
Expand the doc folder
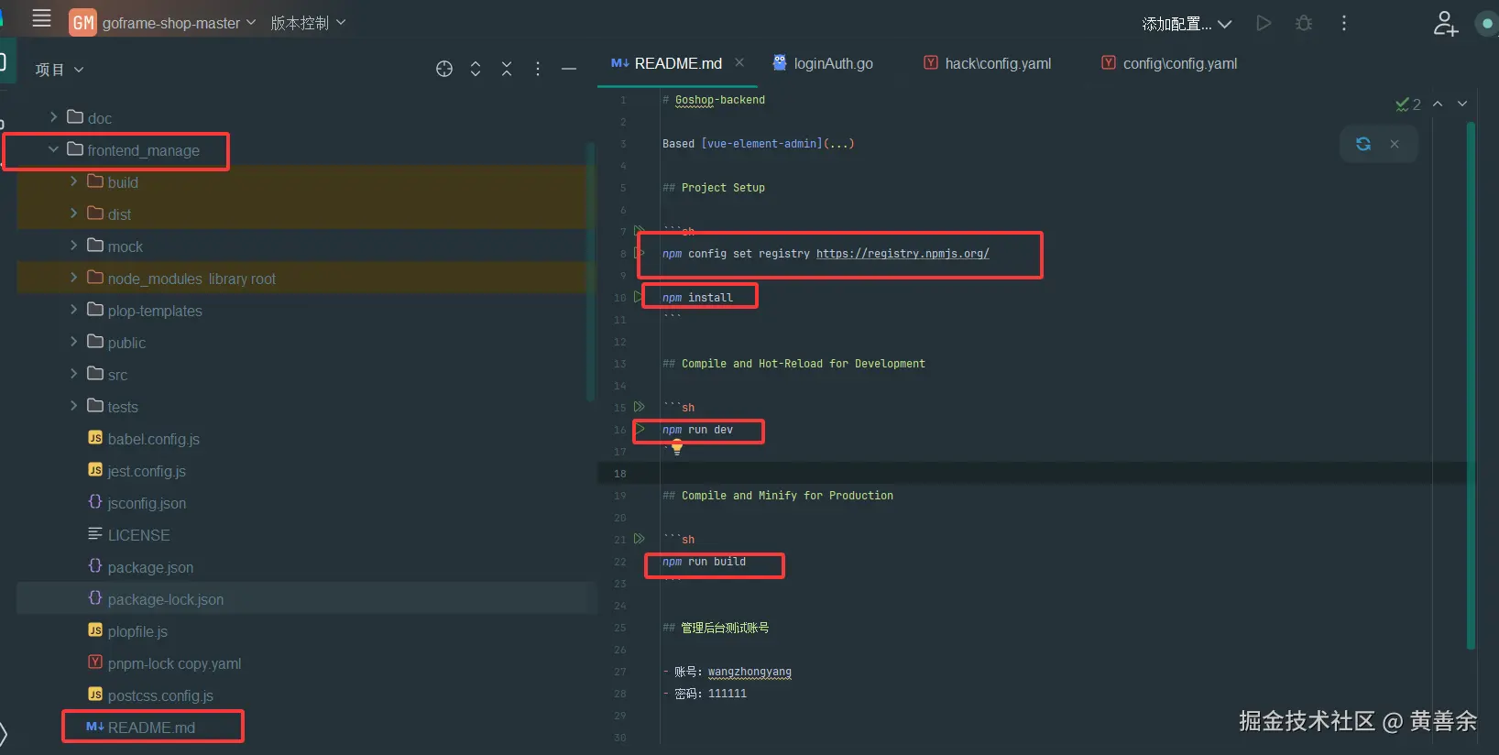coord(53,117)
